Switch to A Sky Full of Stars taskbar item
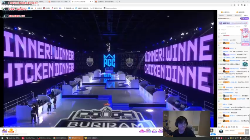 coord(28,138)
